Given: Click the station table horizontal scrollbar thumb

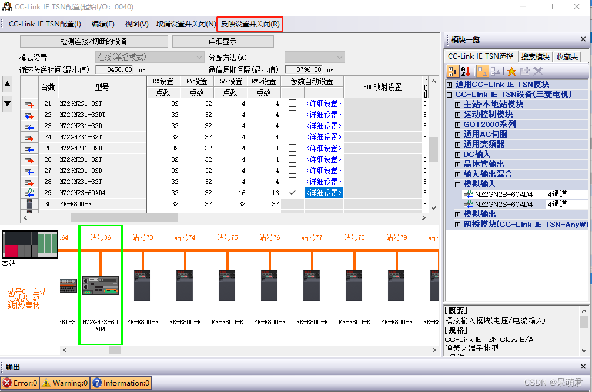Looking at the screenshot, I should pyautogui.click(x=124, y=217).
